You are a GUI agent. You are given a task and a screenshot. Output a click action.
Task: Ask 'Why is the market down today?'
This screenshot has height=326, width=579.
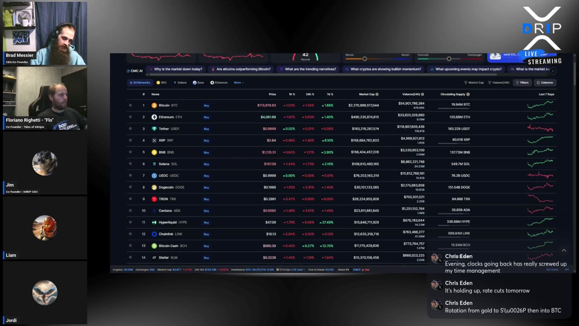click(x=175, y=69)
